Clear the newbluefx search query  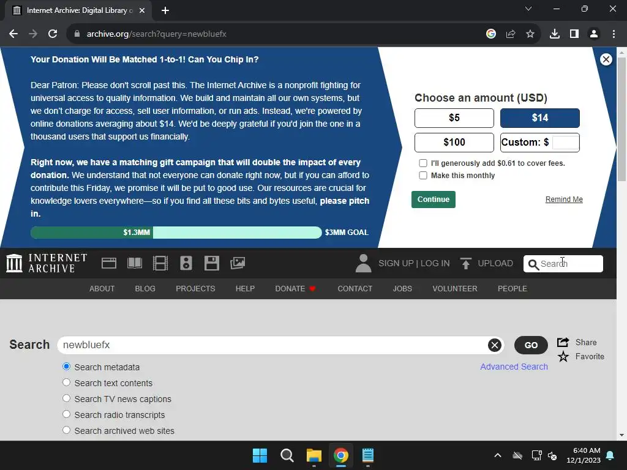(494, 345)
